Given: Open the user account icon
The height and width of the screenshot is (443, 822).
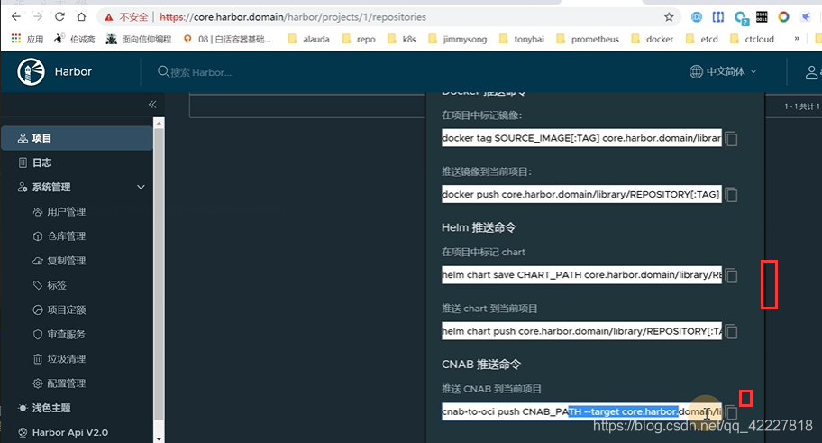Looking at the screenshot, I should (x=812, y=72).
